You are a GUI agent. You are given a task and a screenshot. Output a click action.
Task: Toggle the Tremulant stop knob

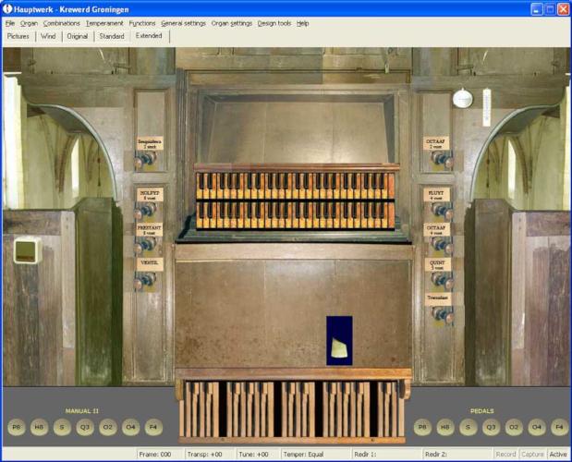(x=440, y=314)
